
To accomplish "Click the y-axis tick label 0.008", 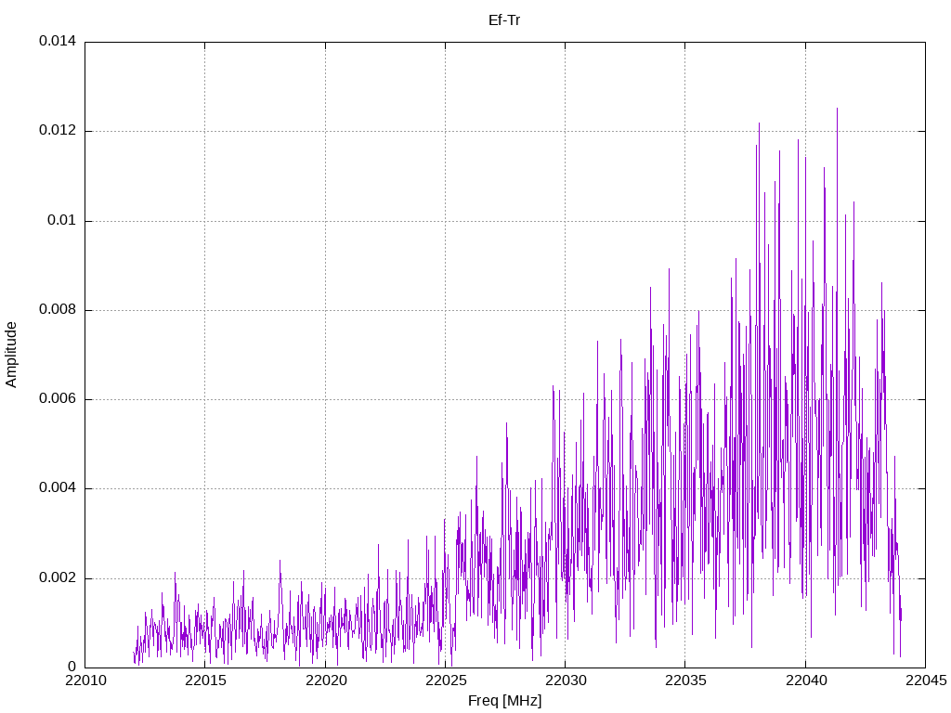I will click(x=58, y=310).
